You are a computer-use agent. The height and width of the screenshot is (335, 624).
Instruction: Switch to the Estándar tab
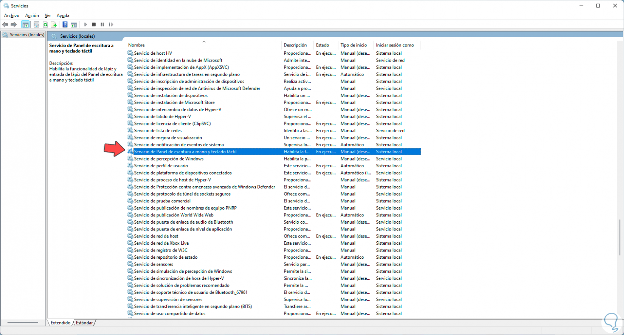point(84,323)
